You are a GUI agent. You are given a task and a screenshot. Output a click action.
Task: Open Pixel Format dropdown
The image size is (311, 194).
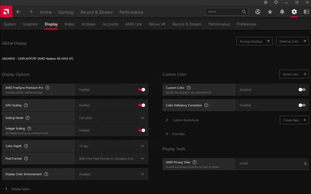point(112,159)
